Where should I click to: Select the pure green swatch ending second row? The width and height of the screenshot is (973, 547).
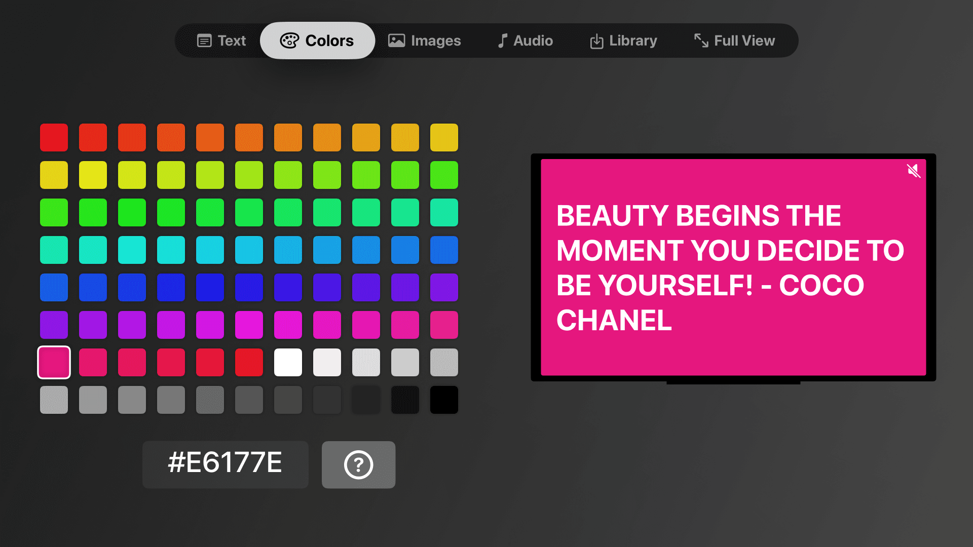coord(444,175)
